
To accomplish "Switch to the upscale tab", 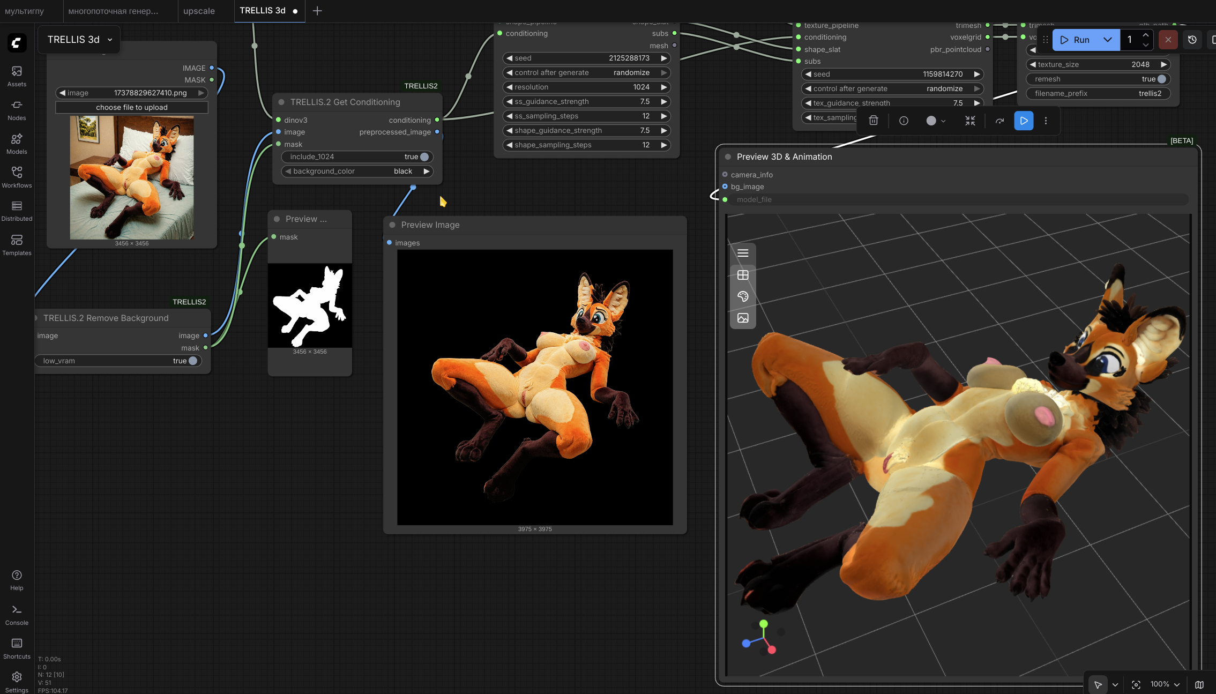I will 199,11.
